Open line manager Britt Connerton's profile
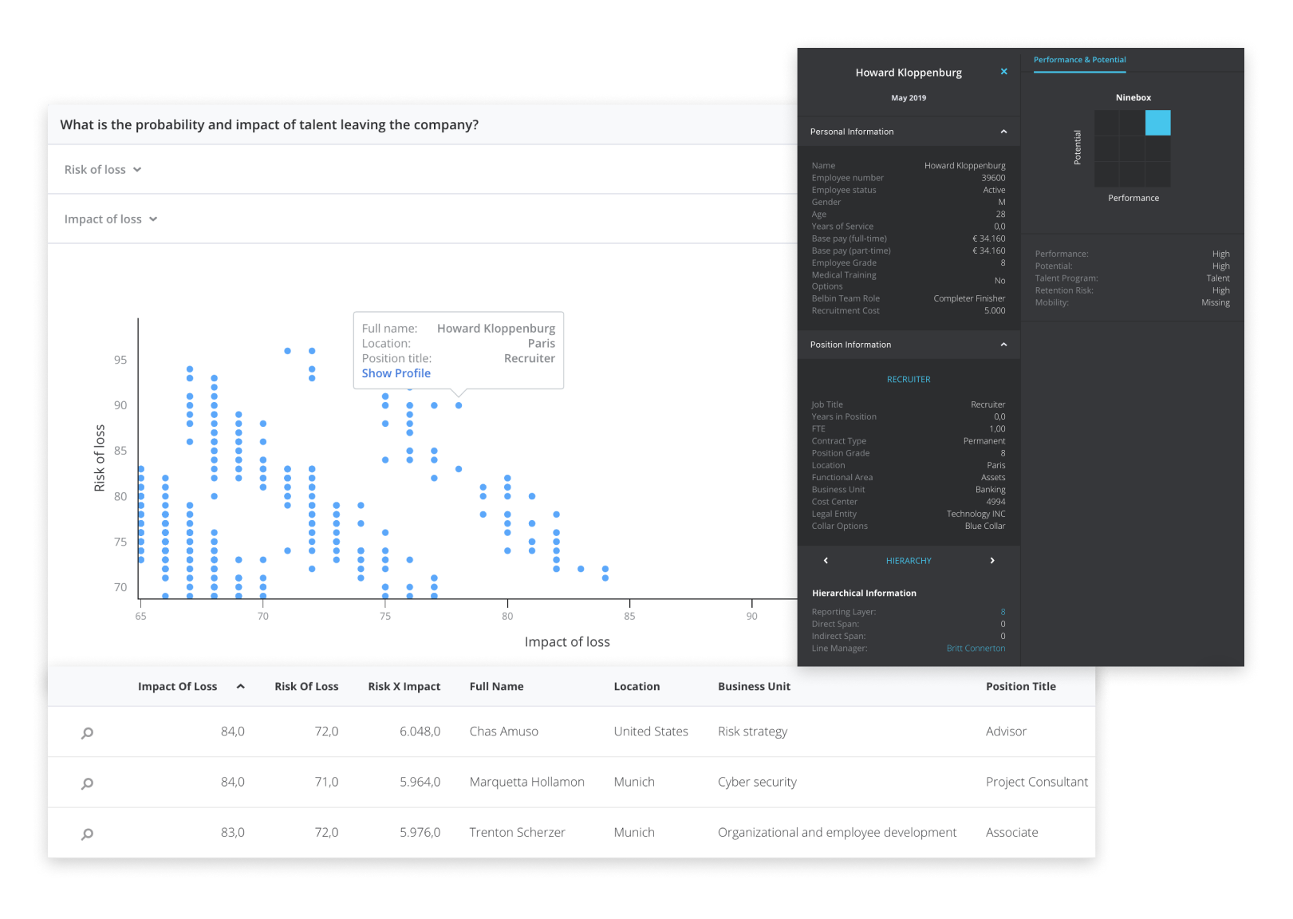 pyautogui.click(x=976, y=648)
